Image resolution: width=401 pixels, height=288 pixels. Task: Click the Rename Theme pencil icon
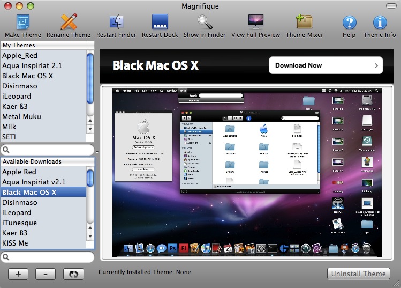[69, 21]
